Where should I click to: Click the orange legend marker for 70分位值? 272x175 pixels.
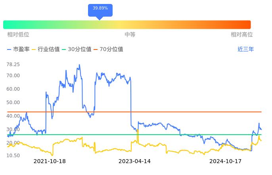tap(96, 49)
